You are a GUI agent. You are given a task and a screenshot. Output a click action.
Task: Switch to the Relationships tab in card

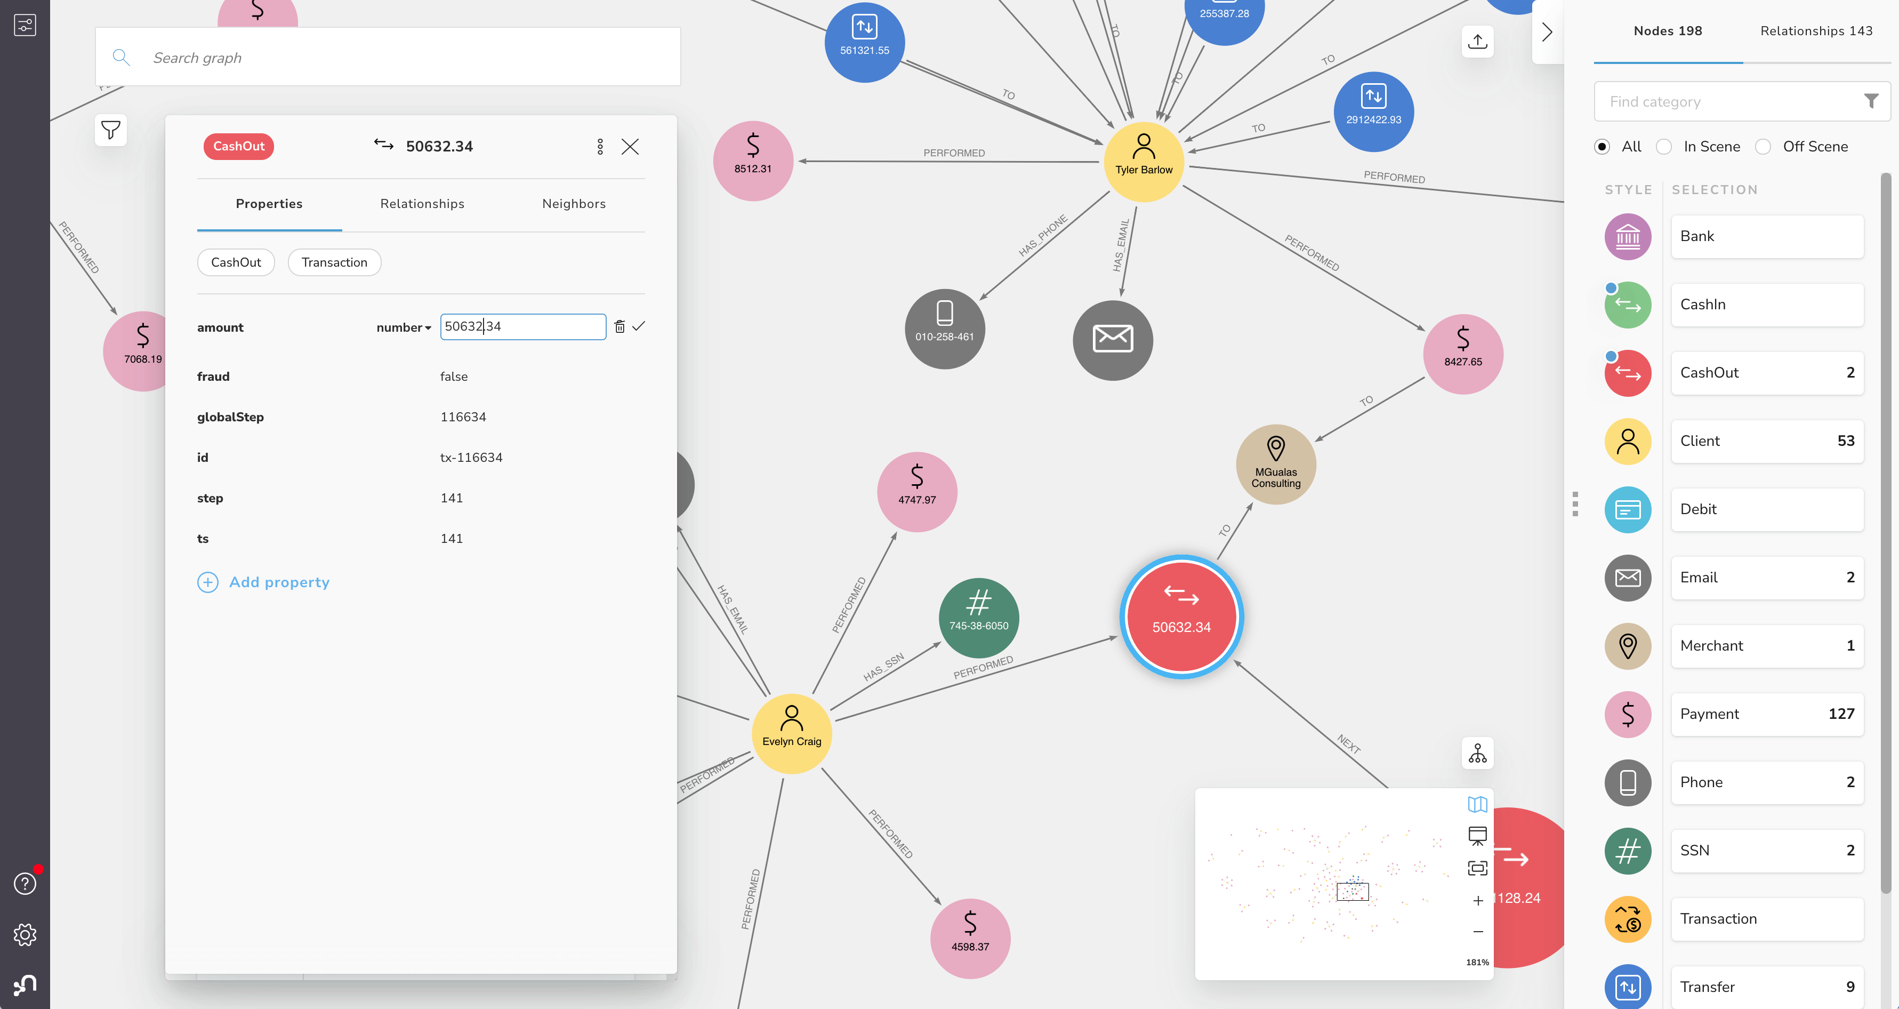click(x=422, y=204)
